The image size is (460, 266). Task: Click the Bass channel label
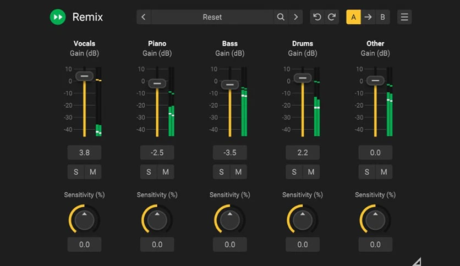coord(230,43)
